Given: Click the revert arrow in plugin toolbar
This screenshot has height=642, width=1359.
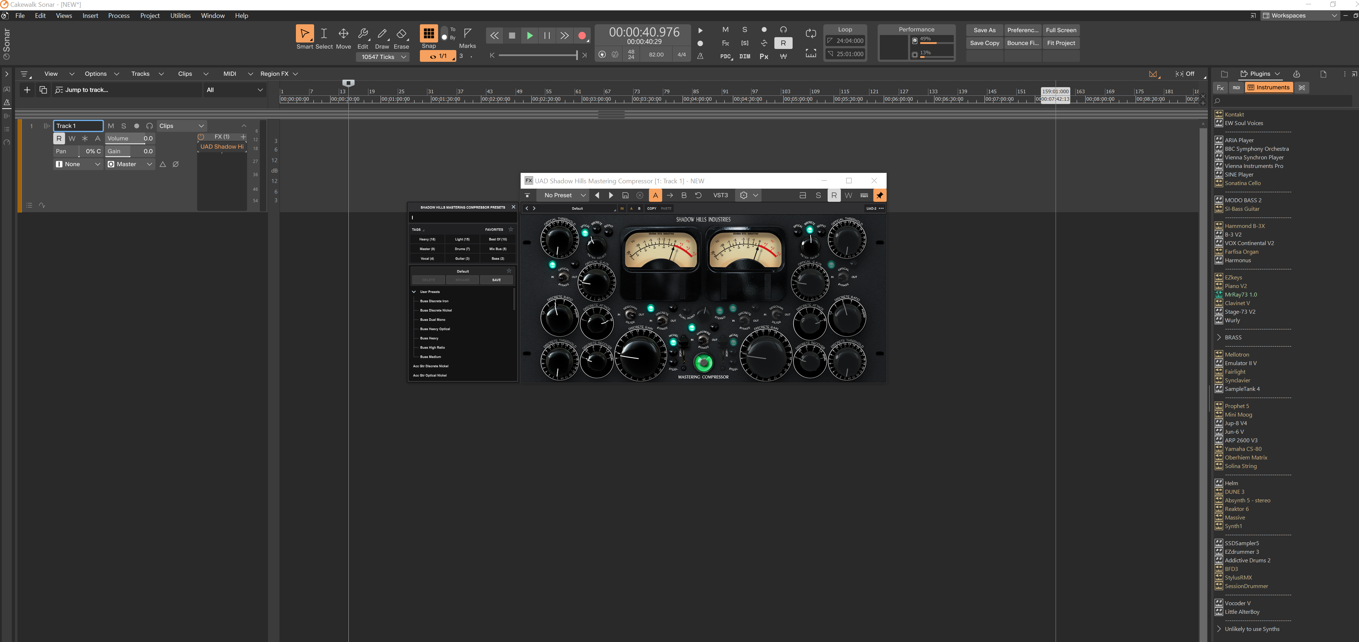Looking at the screenshot, I should (699, 195).
